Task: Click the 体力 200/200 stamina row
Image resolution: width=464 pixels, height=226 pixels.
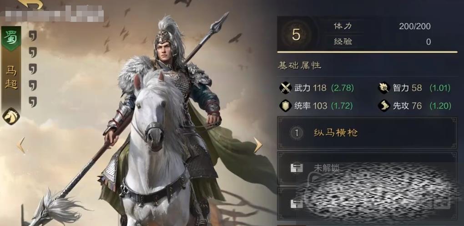Action: [382, 26]
